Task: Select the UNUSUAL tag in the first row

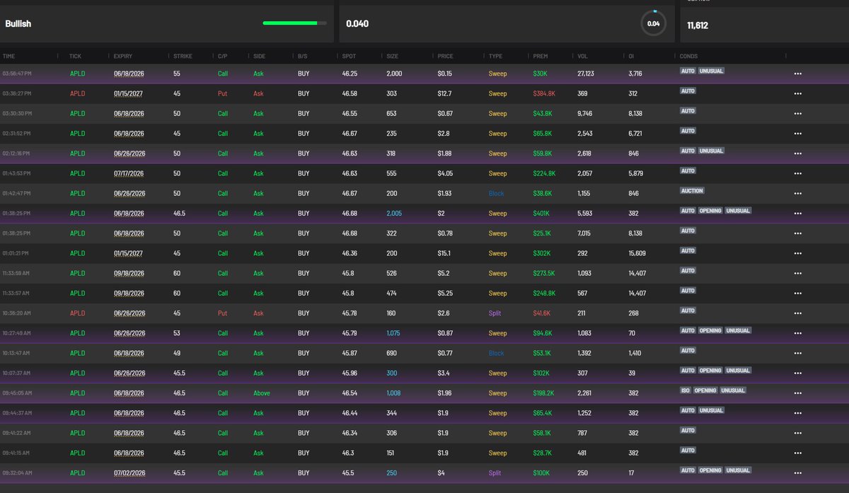Action: (711, 71)
